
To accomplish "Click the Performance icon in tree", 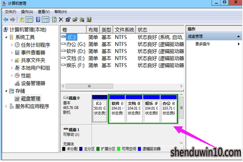I will pyautogui.click(x=17, y=75).
